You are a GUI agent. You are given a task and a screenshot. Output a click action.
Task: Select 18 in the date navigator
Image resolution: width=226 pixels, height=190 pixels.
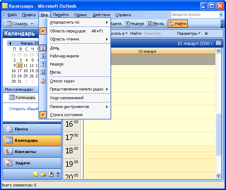click(26, 71)
